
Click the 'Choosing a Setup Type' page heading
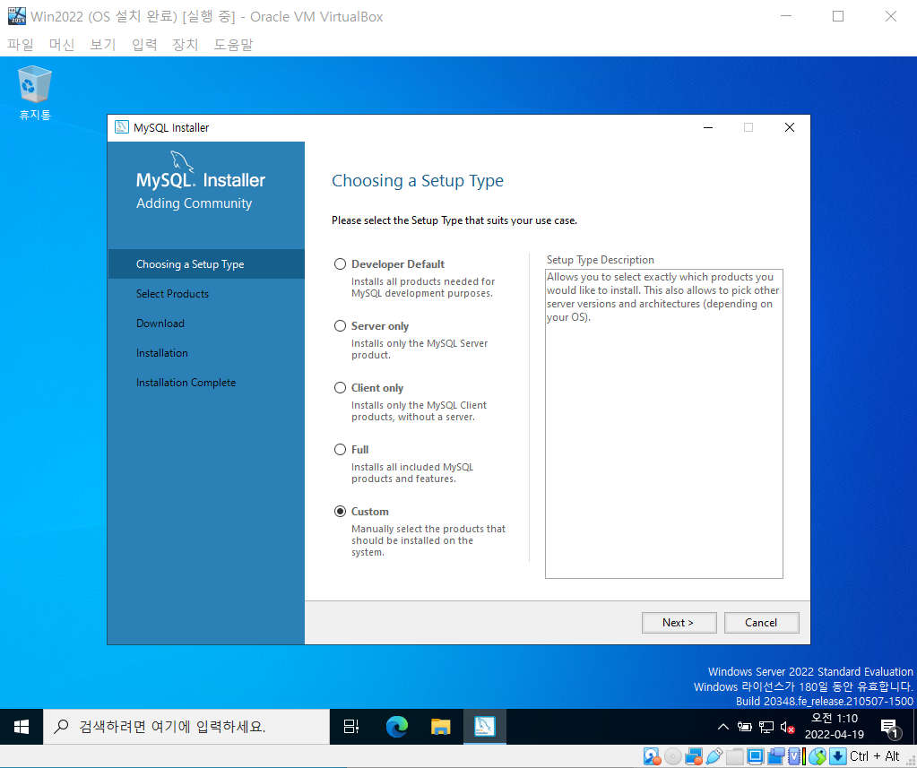point(418,181)
